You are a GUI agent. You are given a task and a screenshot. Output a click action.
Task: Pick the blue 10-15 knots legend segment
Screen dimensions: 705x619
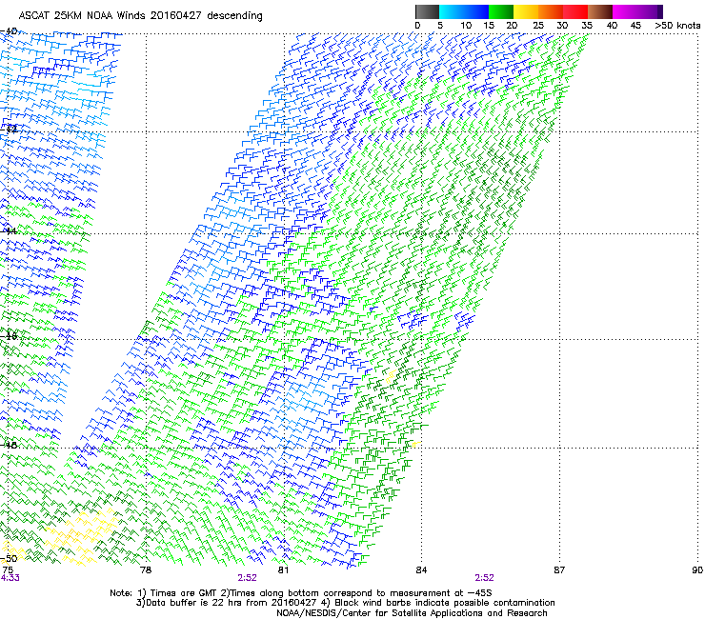pos(476,11)
